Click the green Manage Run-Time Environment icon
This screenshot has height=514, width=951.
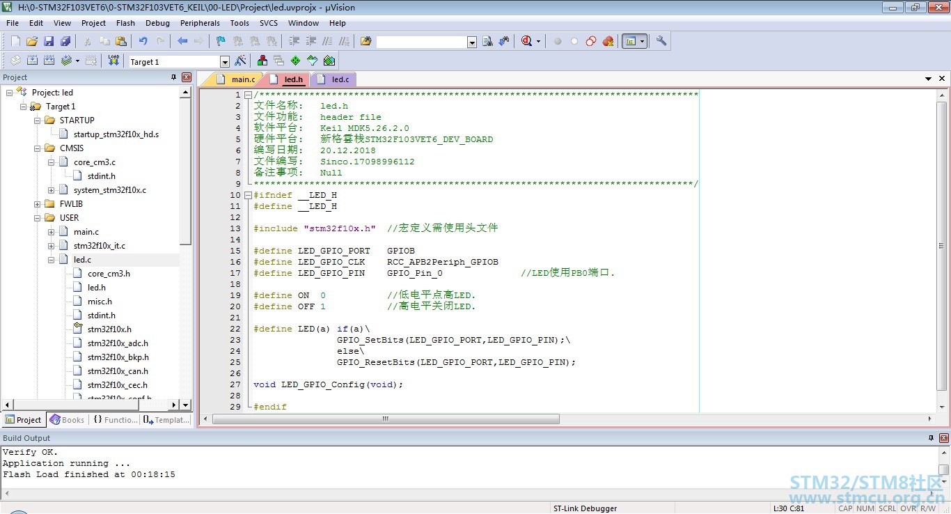coord(295,61)
